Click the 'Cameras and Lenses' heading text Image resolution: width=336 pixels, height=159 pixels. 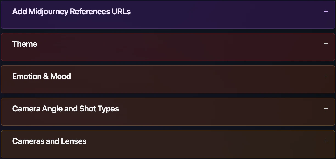[x=49, y=141]
